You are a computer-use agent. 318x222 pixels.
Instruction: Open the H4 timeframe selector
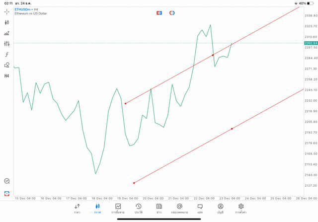[7, 76]
